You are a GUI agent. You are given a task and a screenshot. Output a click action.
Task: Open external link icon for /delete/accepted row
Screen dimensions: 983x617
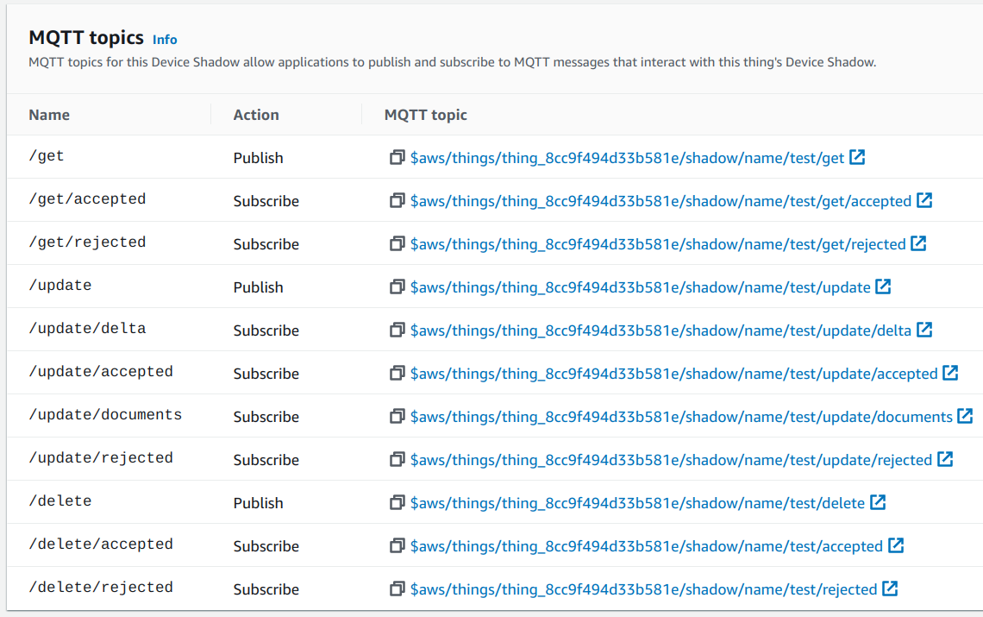click(x=896, y=545)
